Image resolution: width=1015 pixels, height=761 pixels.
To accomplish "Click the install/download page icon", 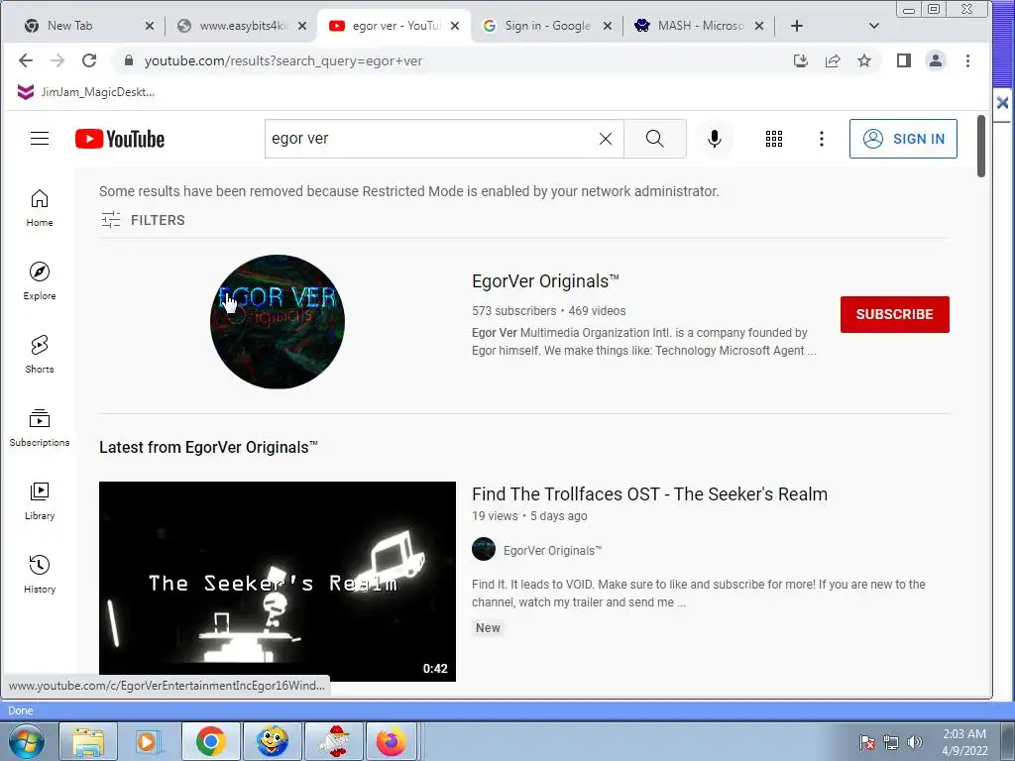I will (801, 60).
